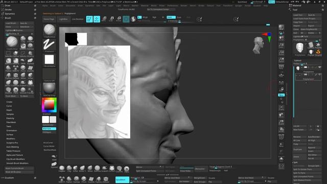Viewport: 327px width, 184px height.
Task: Select the ClayTubes brush in Brush palette
Action: point(30,39)
